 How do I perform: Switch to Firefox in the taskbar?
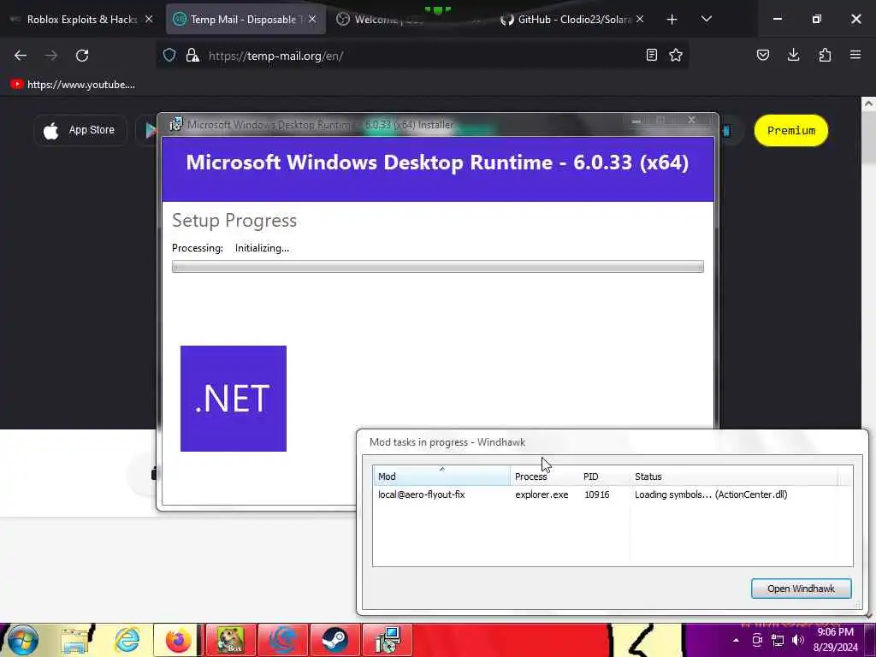click(x=178, y=640)
